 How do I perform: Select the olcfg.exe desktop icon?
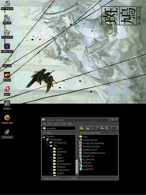click(x=7, y=63)
